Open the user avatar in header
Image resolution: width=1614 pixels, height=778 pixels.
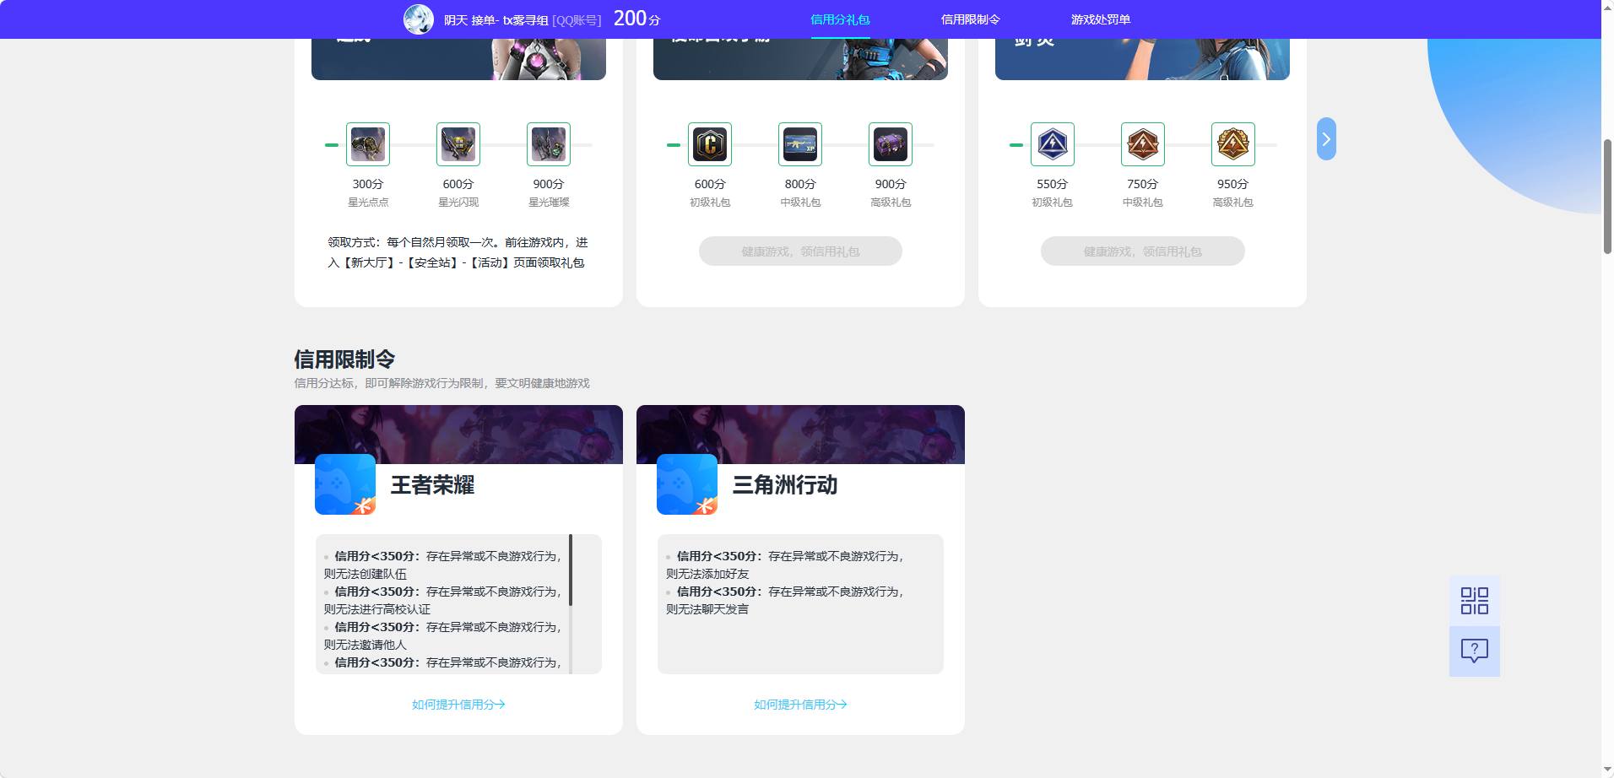coord(418,19)
